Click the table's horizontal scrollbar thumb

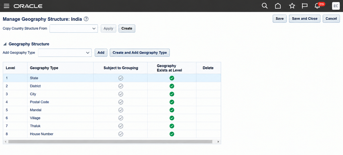pyautogui.click(x=110, y=142)
